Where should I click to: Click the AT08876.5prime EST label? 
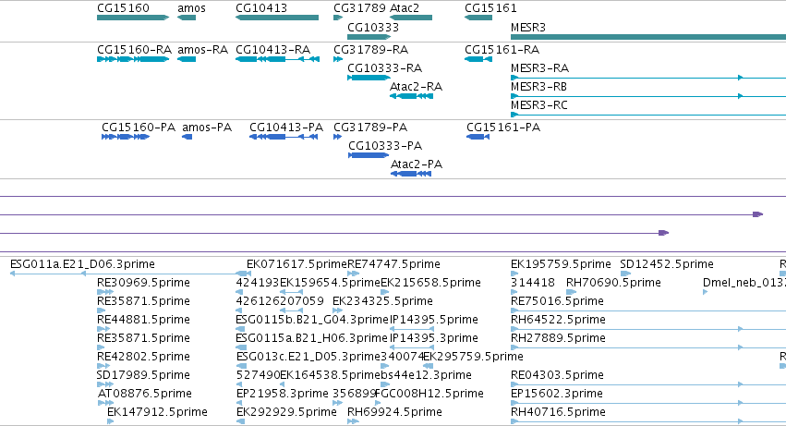point(145,394)
